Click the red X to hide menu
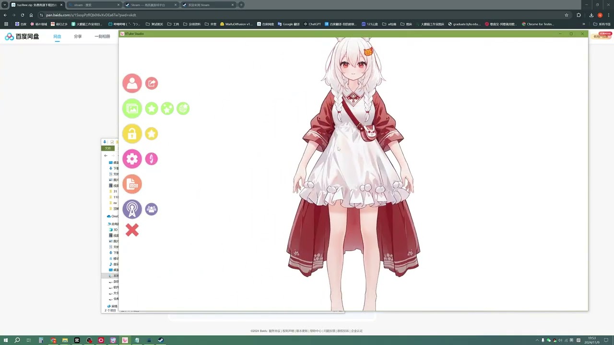Screen dimensions: 614x345 132,230
